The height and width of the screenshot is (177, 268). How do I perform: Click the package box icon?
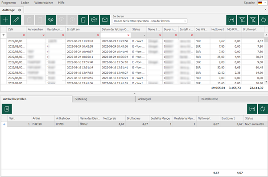[x=94, y=20]
